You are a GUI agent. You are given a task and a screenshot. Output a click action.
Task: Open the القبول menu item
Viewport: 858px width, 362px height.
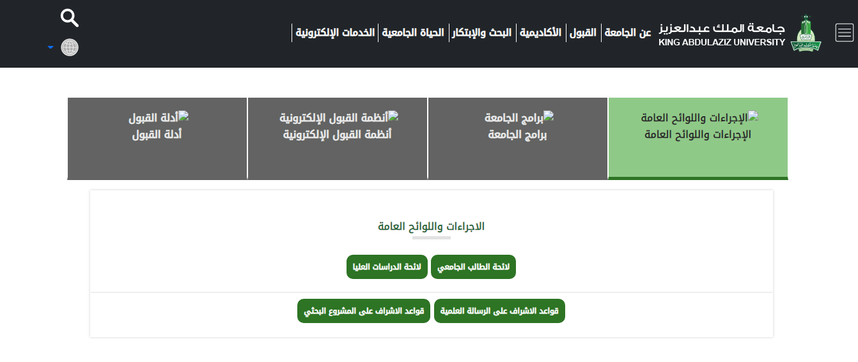pos(583,33)
